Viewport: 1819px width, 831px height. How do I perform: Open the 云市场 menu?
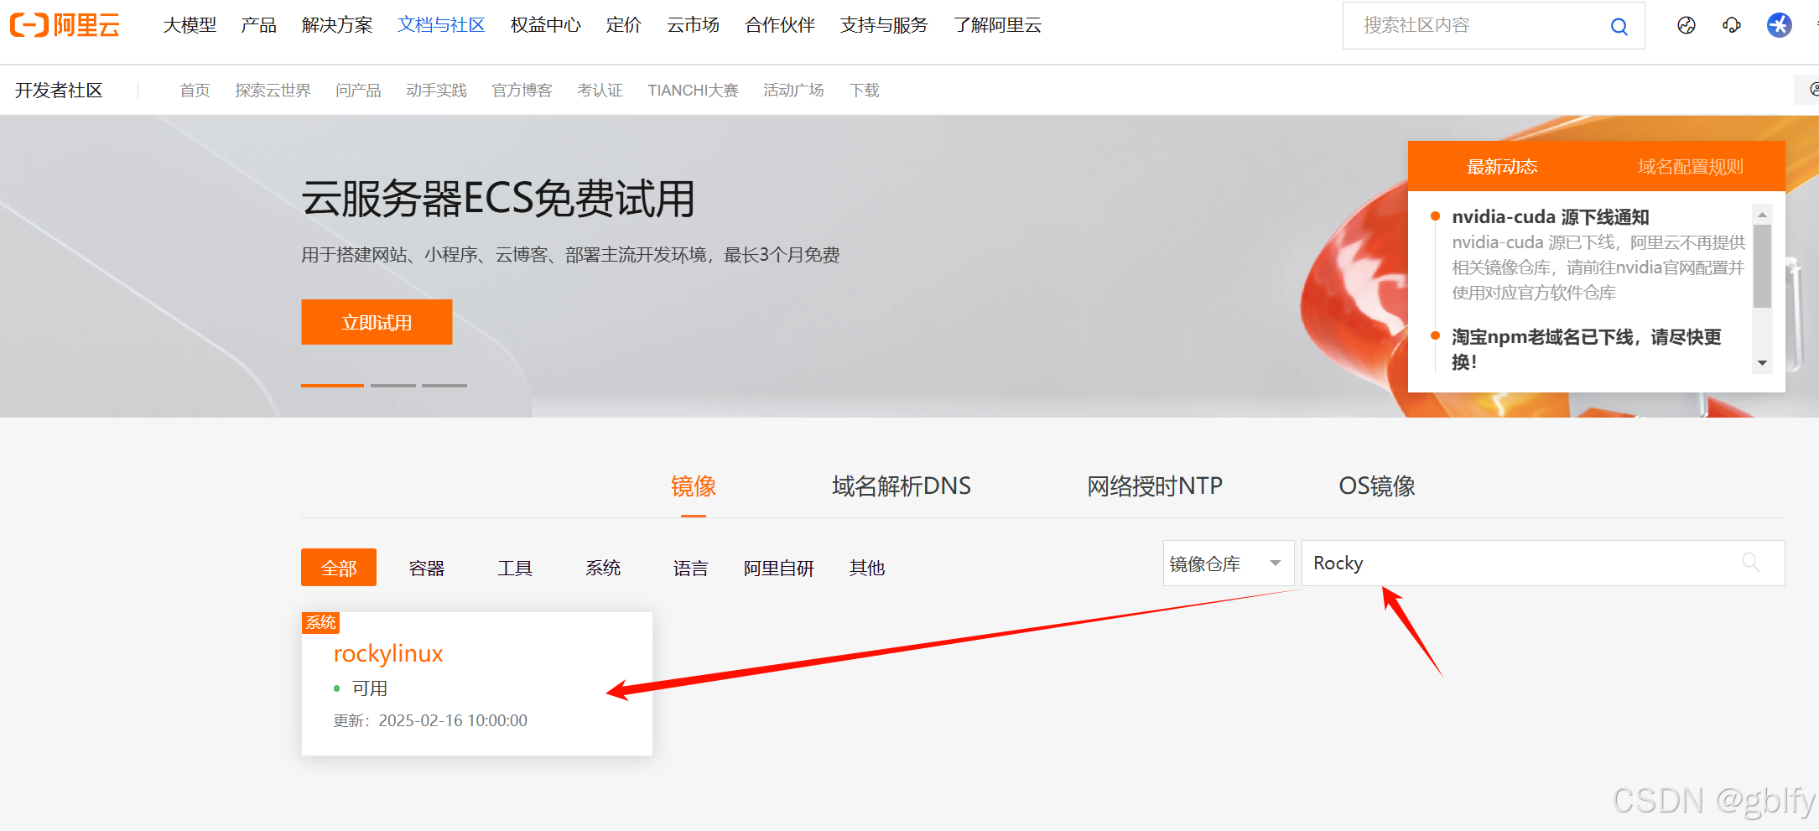click(693, 25)
